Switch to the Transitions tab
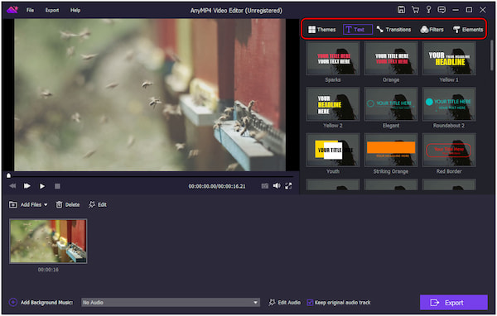 point(393,30)
